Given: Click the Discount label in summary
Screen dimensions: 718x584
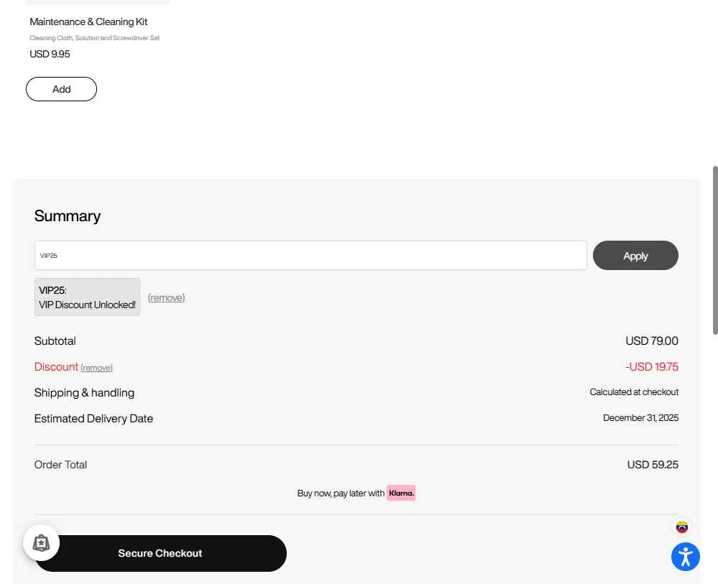Looking at the screenshot, I should click(56, 366).
